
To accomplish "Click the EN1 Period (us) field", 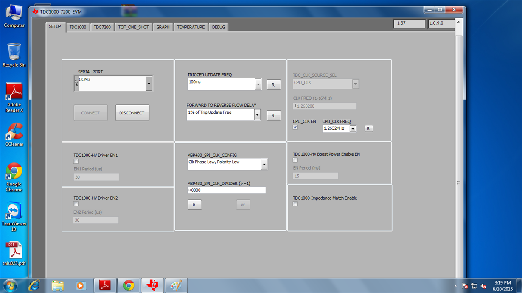I will (x=96, y=177).
